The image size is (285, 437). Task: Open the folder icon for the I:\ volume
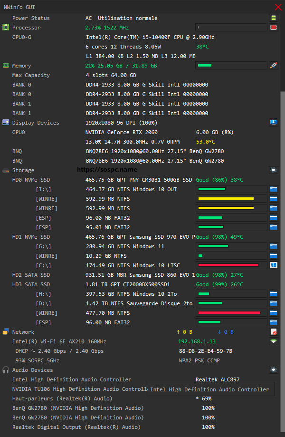(273, 189)
